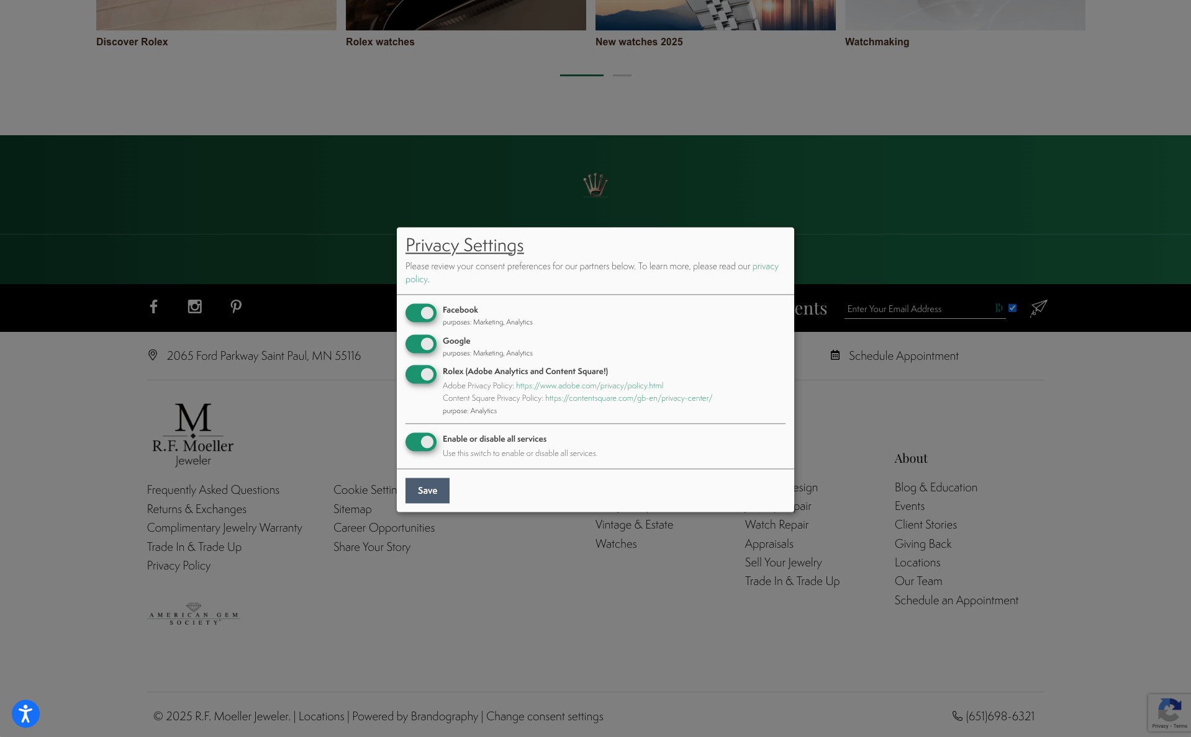Open Returns & Exchanges page
Viewport: 1191px width, 737px height.
click(197, 509)
